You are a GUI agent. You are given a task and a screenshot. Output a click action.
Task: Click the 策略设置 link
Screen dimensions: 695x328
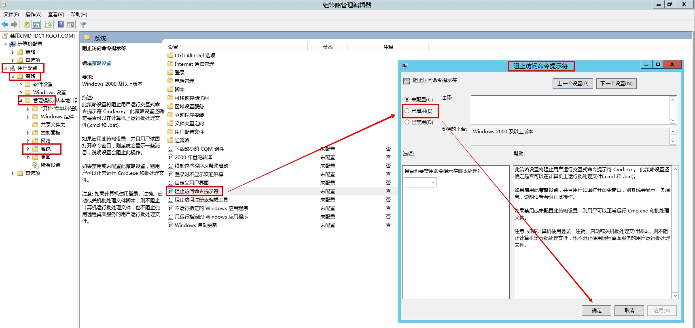click(102, 63)
